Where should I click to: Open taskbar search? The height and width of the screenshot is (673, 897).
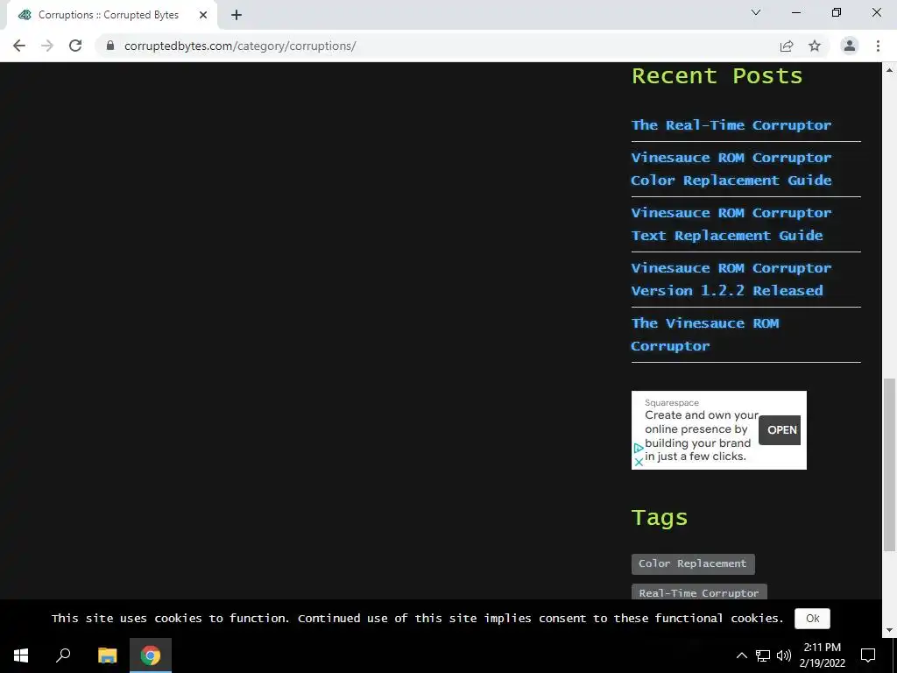pos(63,655)
